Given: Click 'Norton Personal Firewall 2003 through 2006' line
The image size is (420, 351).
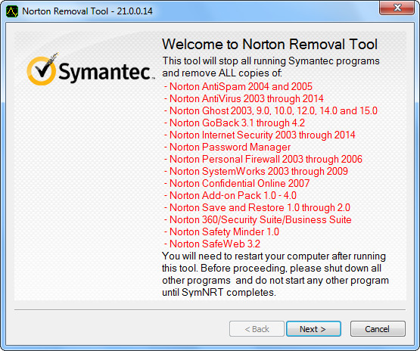Looking at the screenshot, I should click(263, 159).
